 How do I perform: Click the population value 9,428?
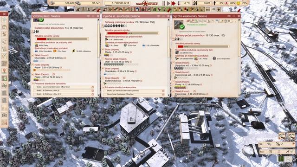[x=207, y=3]
